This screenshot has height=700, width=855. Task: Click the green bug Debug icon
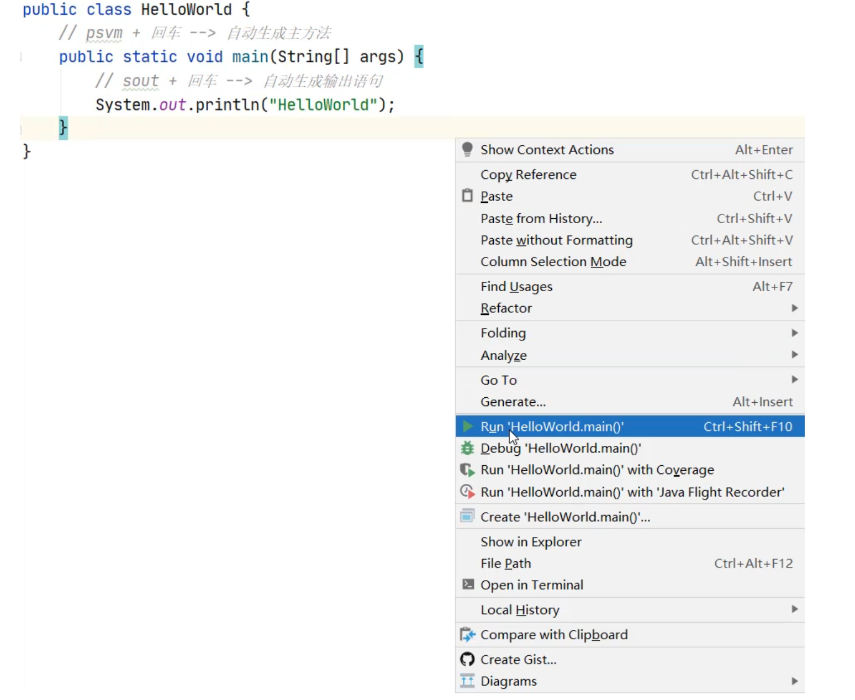click(x=467, y=448)
